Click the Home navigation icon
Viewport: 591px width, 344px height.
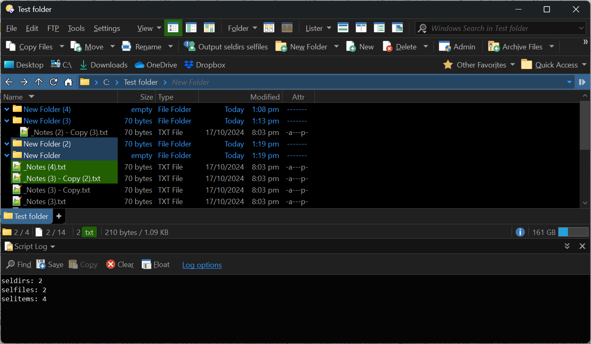[68, 82]
